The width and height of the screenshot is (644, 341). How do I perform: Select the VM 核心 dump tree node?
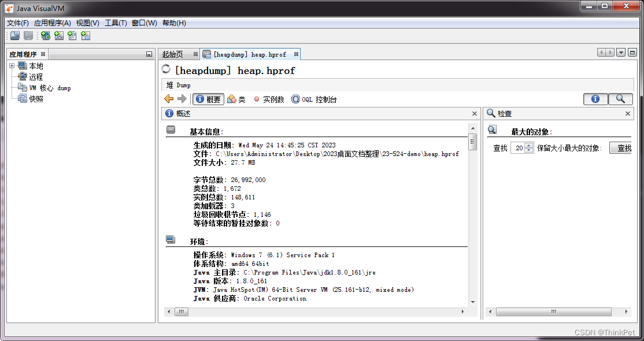pos(44,88)
